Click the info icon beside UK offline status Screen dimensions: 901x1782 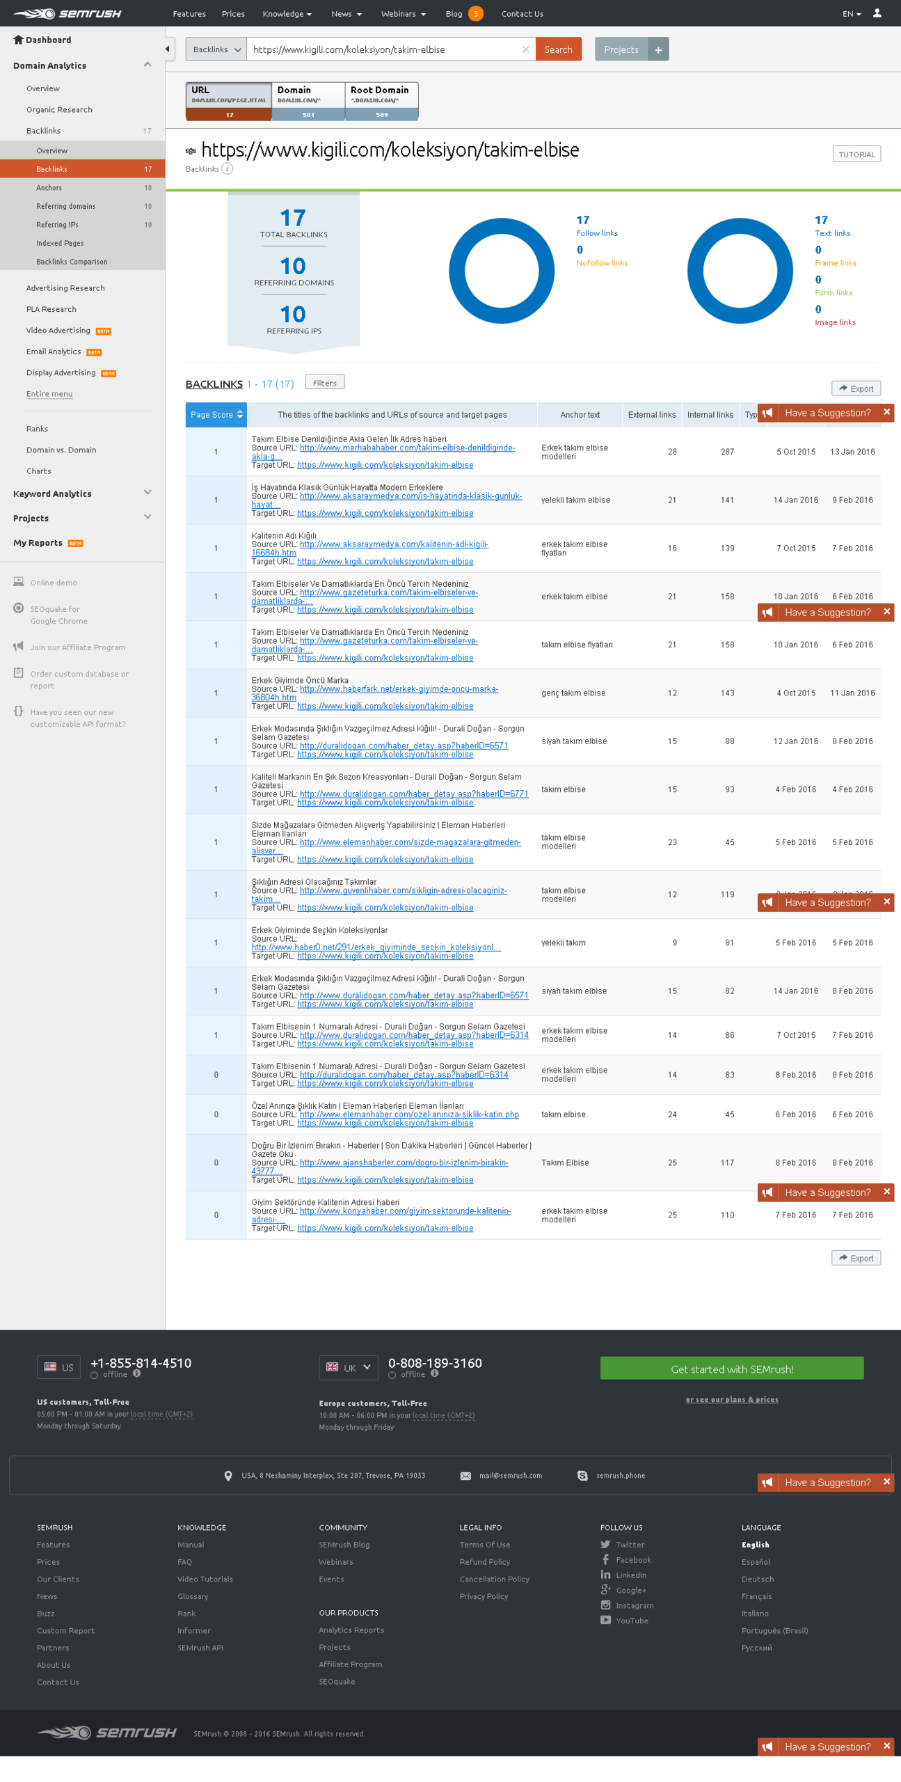[x=434, y=1373]
